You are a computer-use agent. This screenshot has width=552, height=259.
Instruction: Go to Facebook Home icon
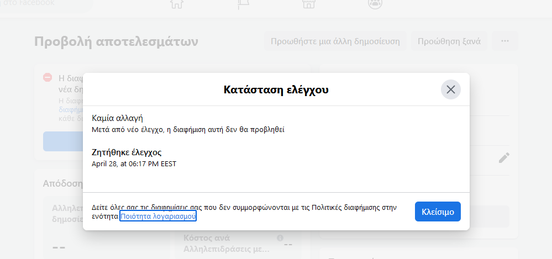coord(176,4)
